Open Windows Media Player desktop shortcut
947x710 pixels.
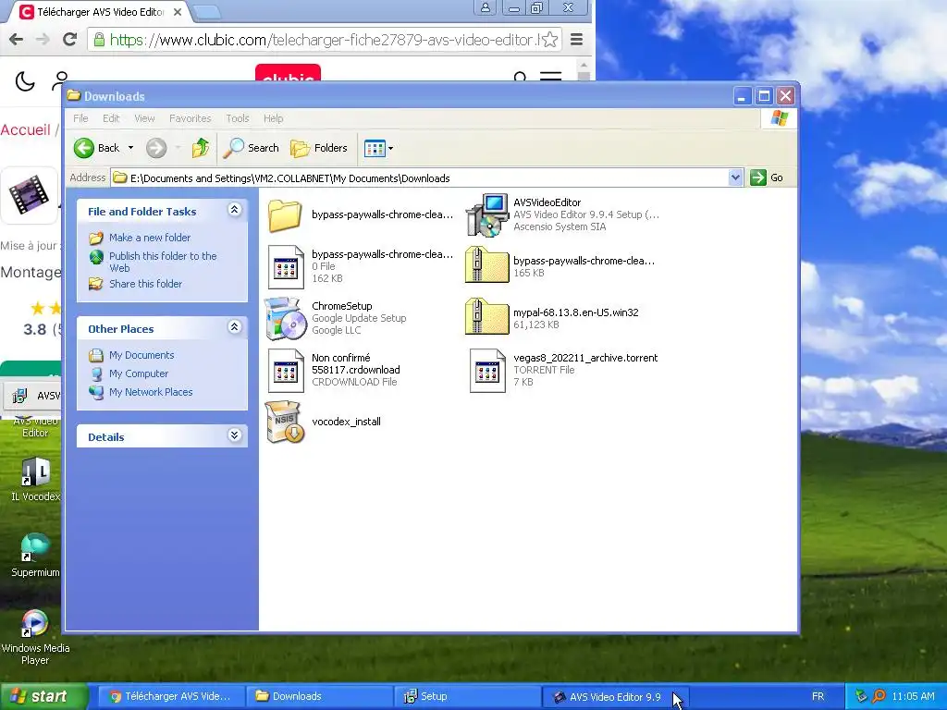tap(35, 638)
